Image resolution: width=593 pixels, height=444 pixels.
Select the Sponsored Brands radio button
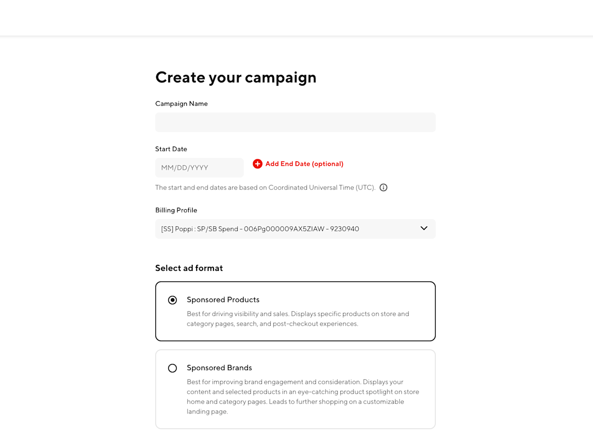tap(172, 368)
